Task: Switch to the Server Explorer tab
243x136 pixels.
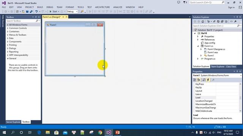Action: point(13,122)
